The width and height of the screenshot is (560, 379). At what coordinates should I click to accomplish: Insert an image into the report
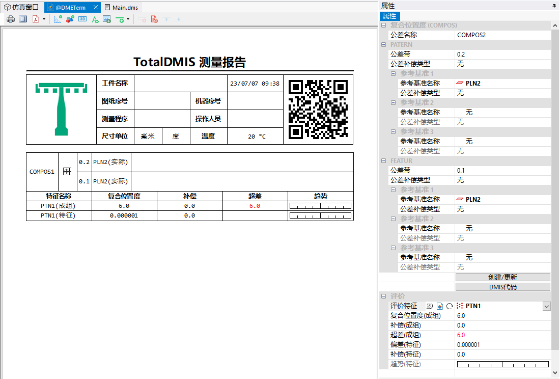click(x=107, y=19)
